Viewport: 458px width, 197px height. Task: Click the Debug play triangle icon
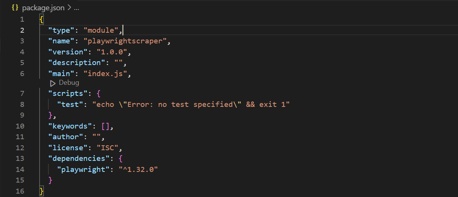click(x=53, y=83)
